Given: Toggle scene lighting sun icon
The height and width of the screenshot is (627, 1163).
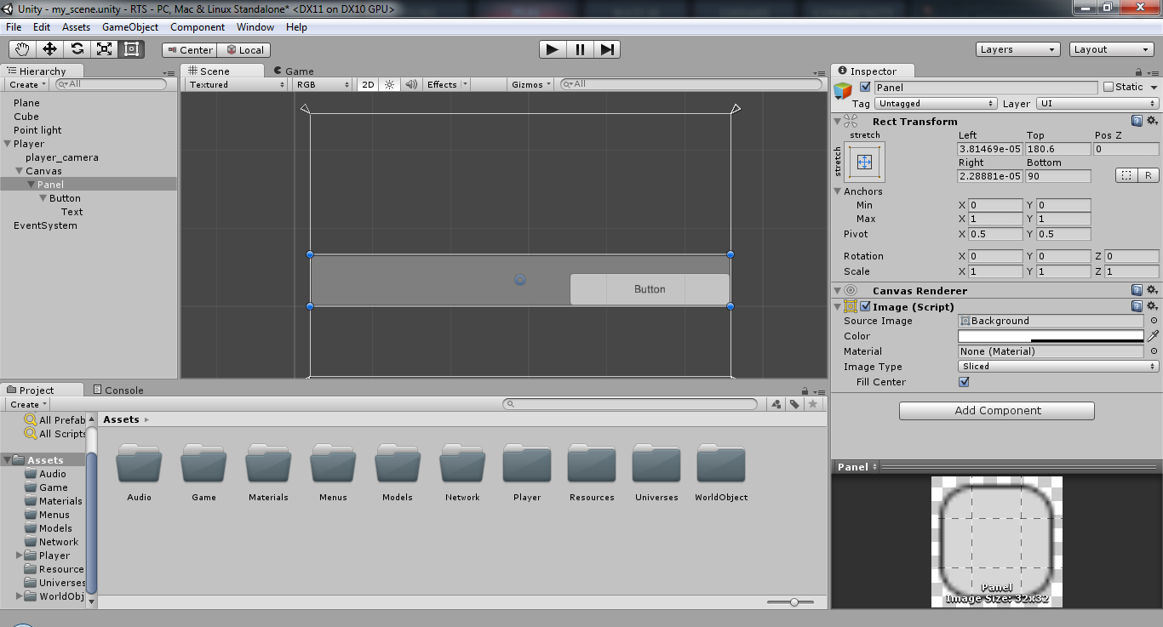Looking at the screenshot, I should click(x=390, y=84).
